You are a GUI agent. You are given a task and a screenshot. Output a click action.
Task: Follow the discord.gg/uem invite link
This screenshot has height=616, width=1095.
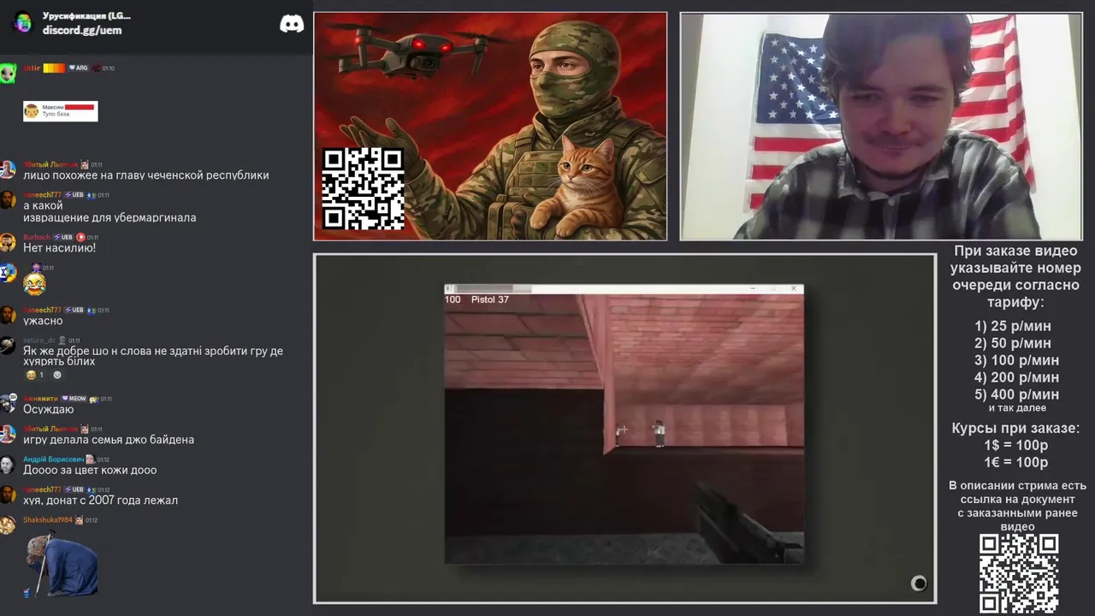pos(82,30)
